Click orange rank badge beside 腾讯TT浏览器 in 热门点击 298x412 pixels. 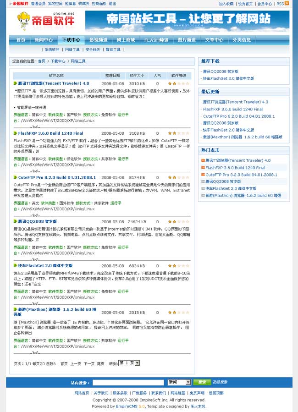(203, 160)
